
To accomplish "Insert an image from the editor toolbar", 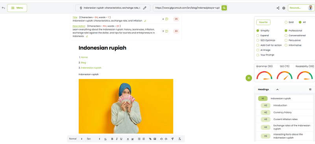I will tap(155, 139).
